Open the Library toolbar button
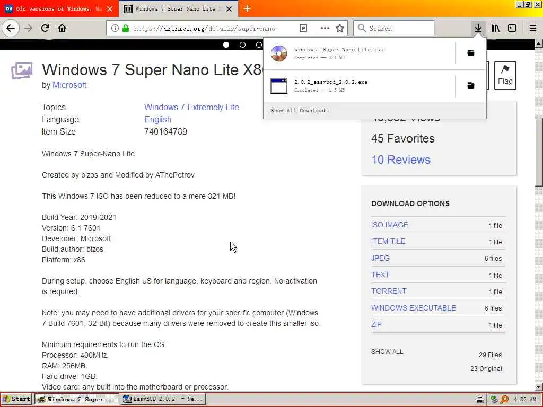Image resolution: width=543 pixels, height=407 pixels. tap(495, 29)
